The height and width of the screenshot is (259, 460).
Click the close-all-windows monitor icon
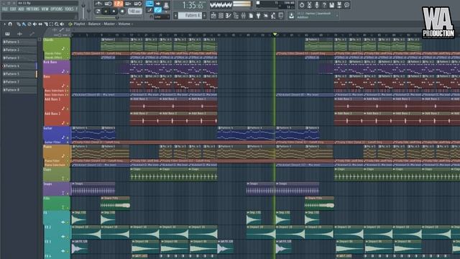(x=281, y=16)
